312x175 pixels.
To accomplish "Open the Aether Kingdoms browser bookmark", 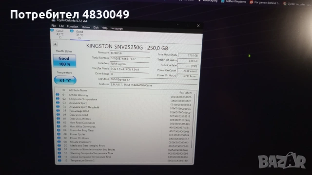I will (234, 1).
